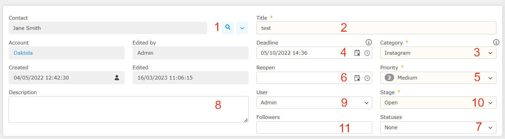Open the Reopen clock time picker

click(x=367, y=78)
